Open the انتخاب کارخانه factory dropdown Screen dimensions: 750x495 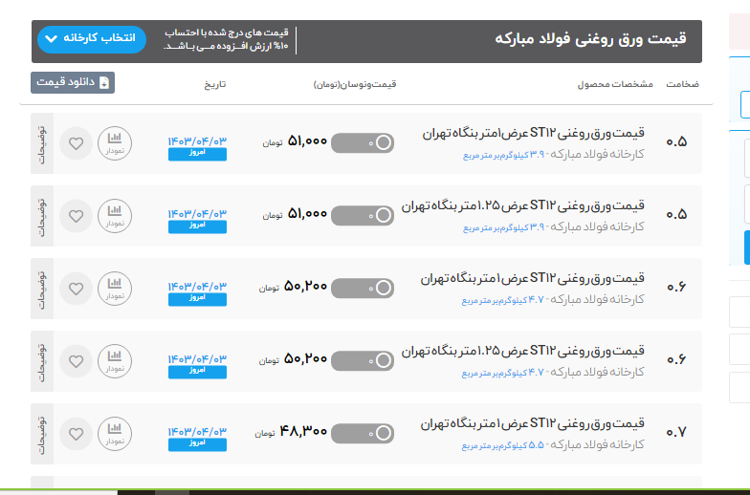91,39
